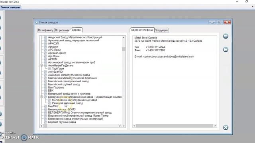Viewport: 255px width, 143px height.
Task: Select Балтийский сталепрокатный завод
Action: pos(68,81)
